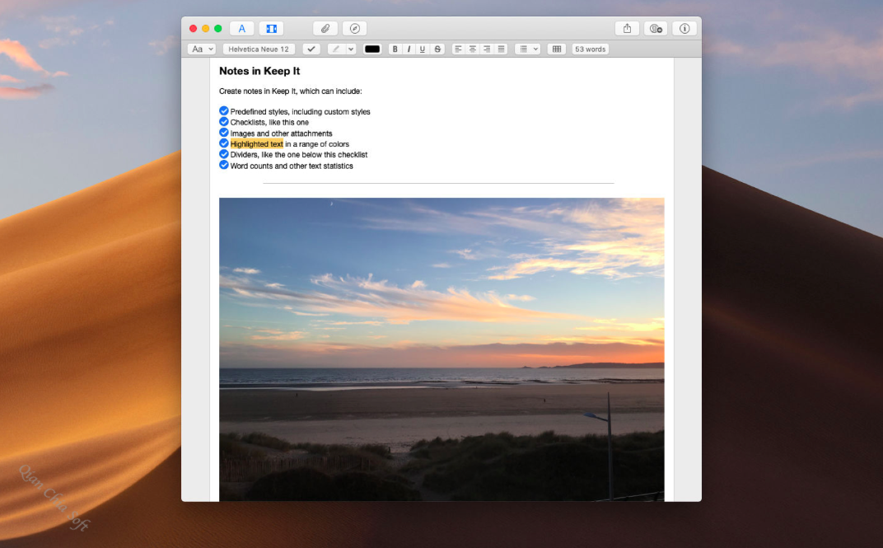Click the person sharing icon in toolbar
Viewport: 883px width, 548px height.
pyautogui.click(x=656, y=29)
